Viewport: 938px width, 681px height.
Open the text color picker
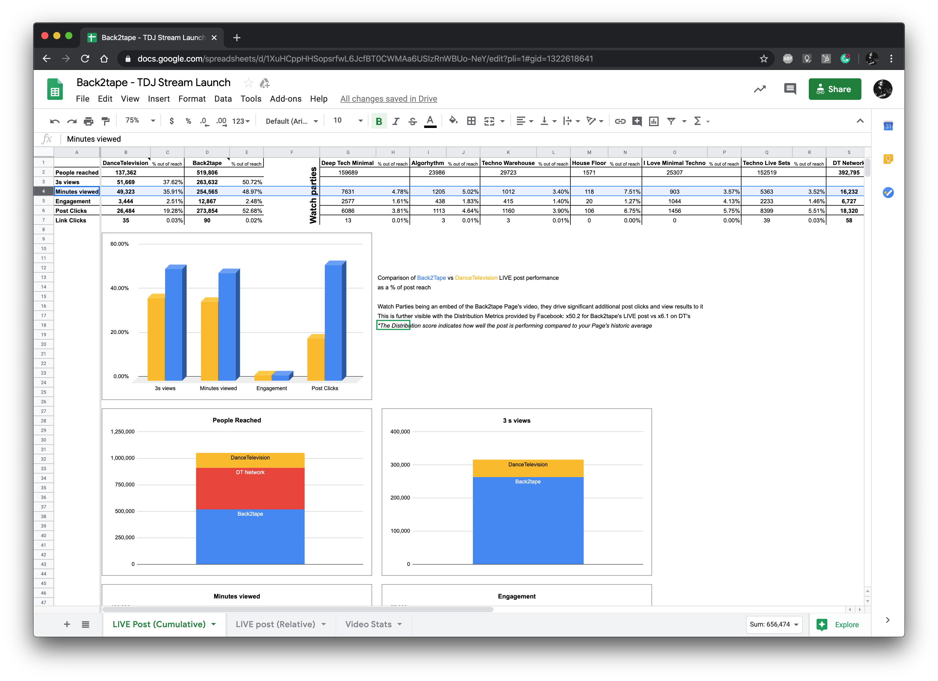pyautogui.click(x=430, y=121)
